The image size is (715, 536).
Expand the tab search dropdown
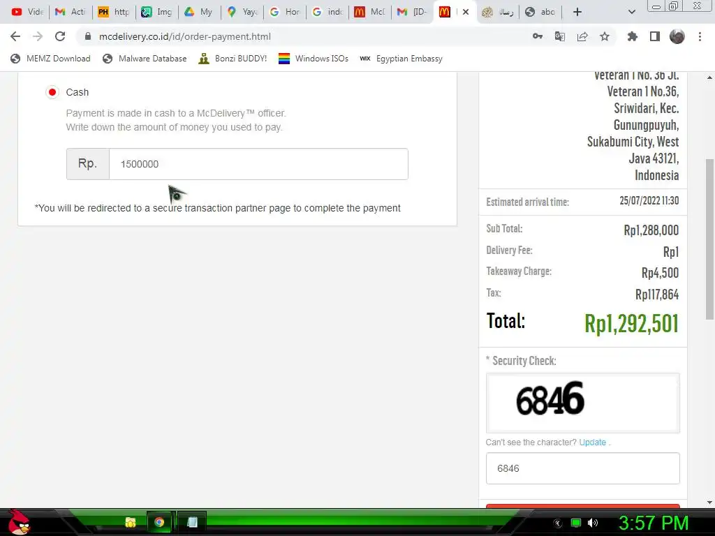click(x=631, y=12)
